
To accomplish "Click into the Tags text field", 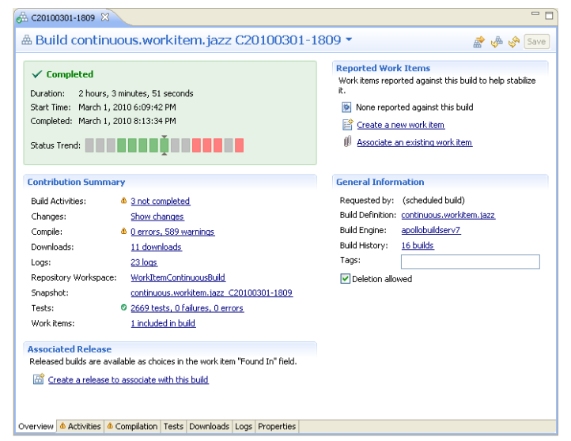I will [x=470, y=262].
